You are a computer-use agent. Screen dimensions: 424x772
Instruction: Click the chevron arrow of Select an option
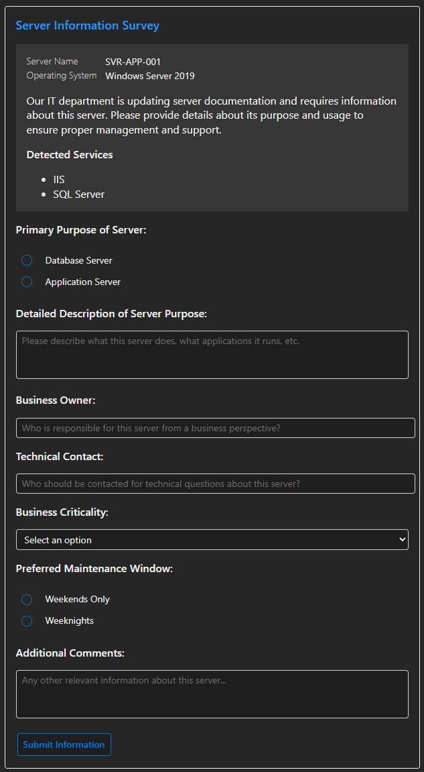coord(401,540)
